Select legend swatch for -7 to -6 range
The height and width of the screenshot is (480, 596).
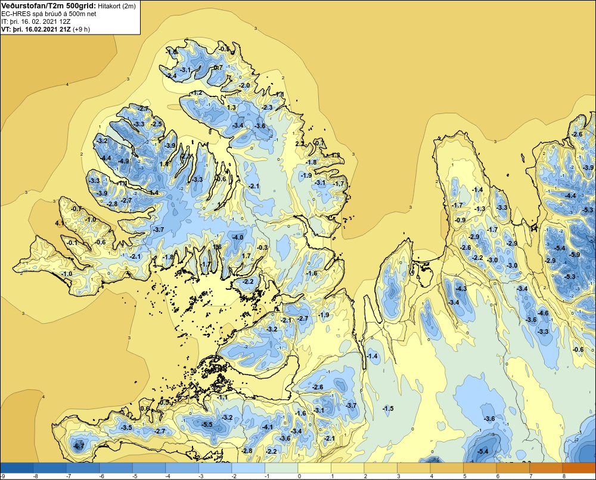(83, 468)
